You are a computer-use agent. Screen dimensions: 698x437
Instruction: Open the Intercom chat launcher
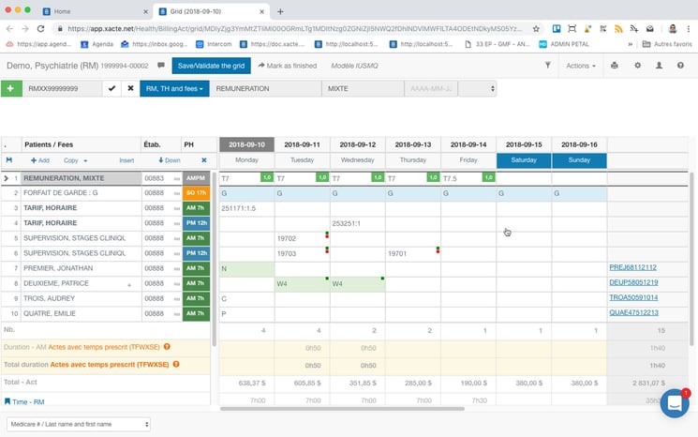pos(675,403)
